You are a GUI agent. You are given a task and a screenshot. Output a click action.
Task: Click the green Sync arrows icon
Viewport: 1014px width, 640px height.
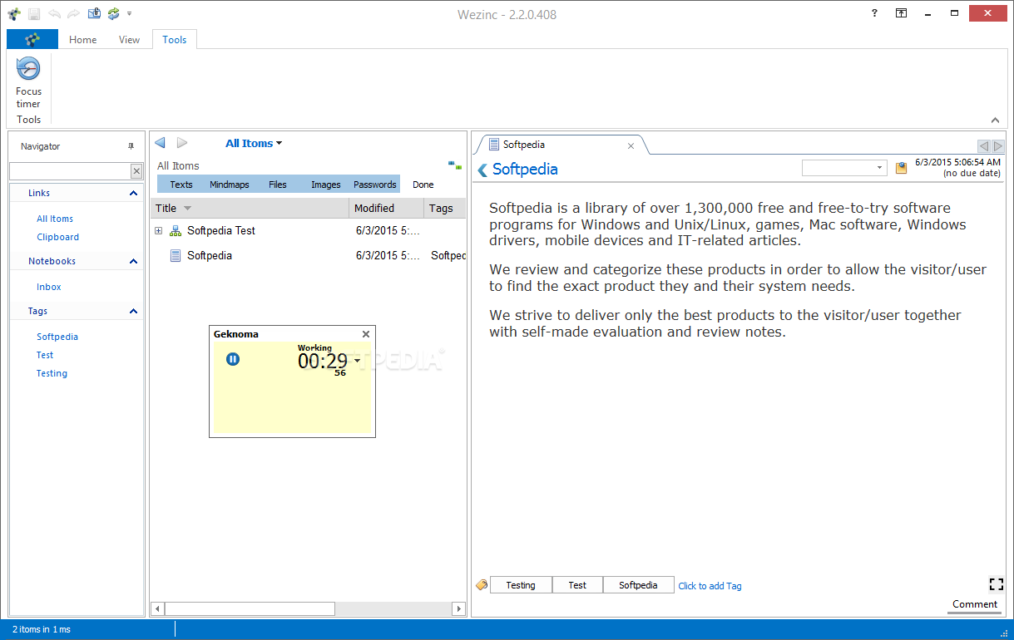[114, 14]
